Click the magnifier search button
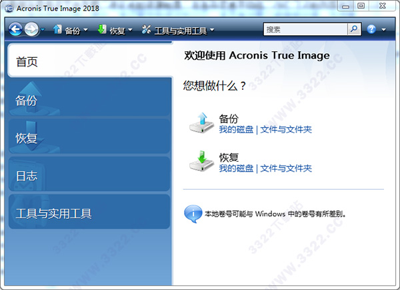The image size is (400, 290). (354, 29)
